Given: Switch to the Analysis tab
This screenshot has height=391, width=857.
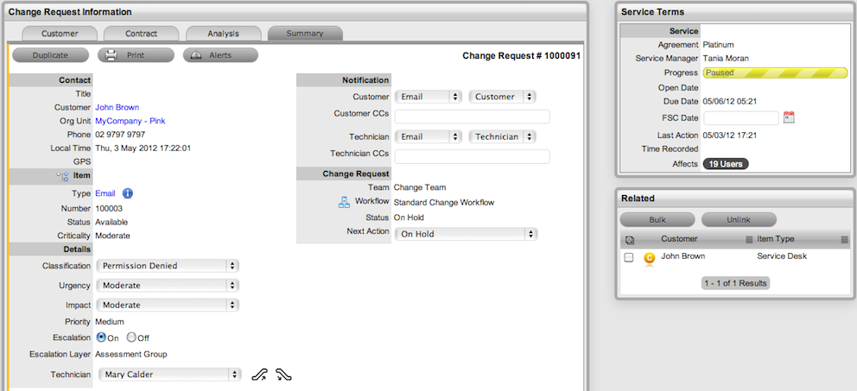Looking at the screenshot, I should [x=223, y=34].
